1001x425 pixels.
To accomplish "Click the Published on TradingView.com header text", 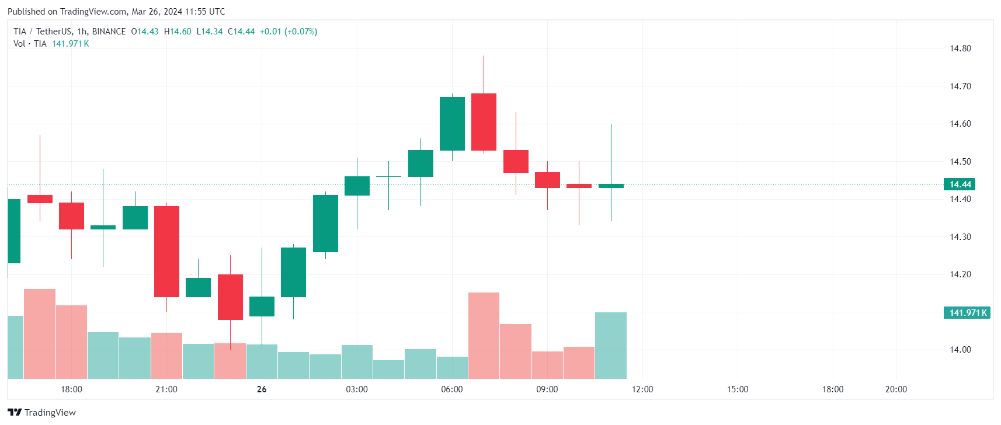I will (x=116, y=12).
